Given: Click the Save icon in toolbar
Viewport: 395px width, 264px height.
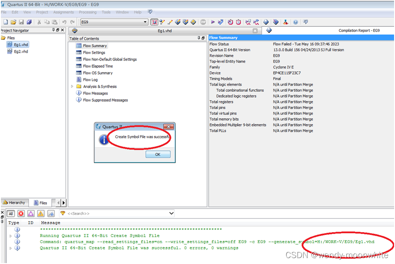Looking at the screenshot, I should click(21, 22).
